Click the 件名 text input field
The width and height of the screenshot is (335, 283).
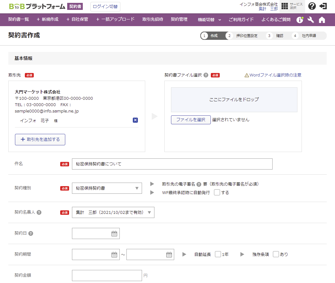pos(172,164)
